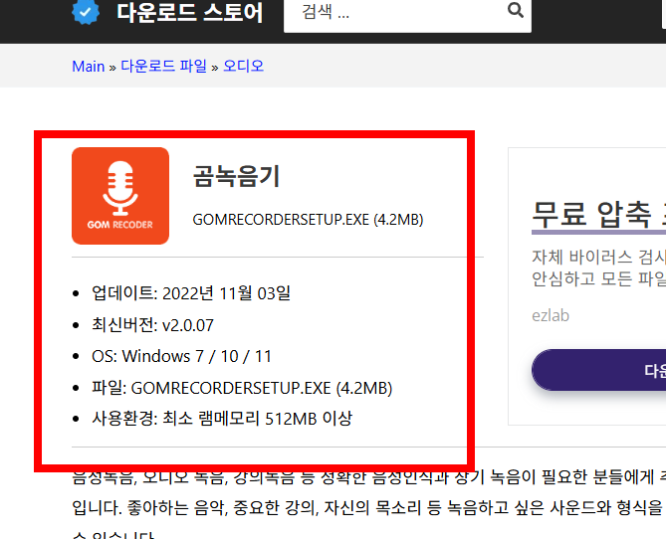Click the blue verified badge site logo
This screenshot has width=666, height=539.
click(86, 12)
